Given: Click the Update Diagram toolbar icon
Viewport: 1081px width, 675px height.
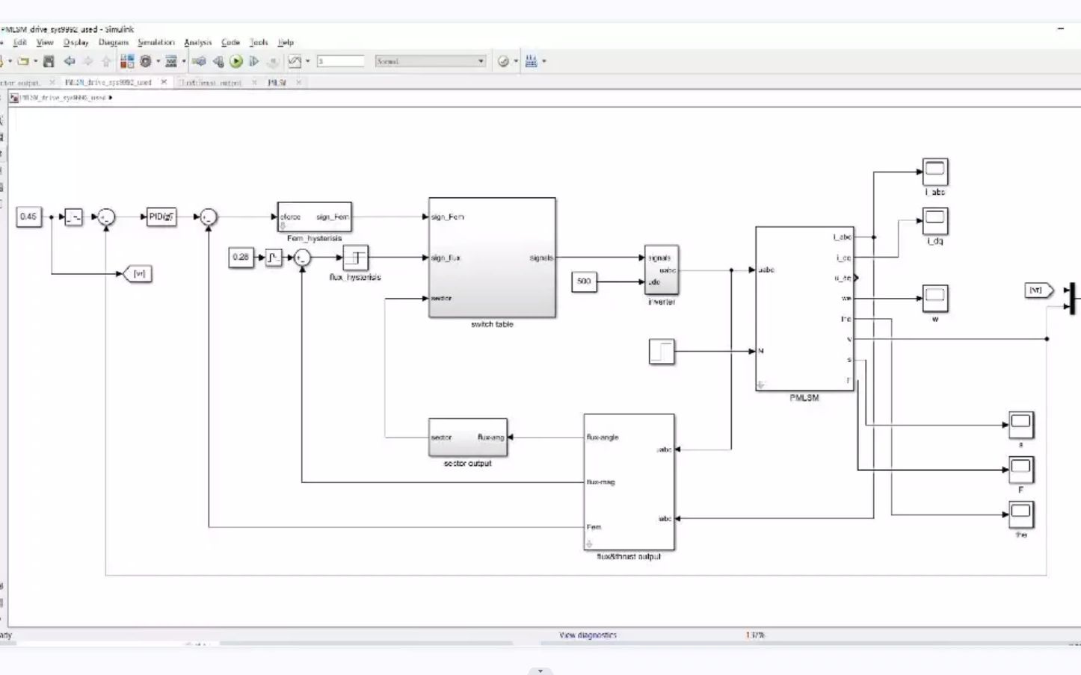Looking at the screenshot, I should tap(199, 61).
